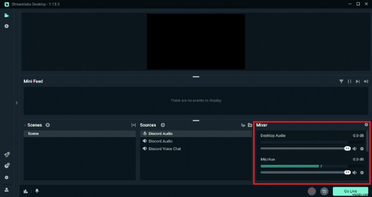Open the scene transitions icon
Viewport: 372px width, 197px height.
click(x=133, y=125)
